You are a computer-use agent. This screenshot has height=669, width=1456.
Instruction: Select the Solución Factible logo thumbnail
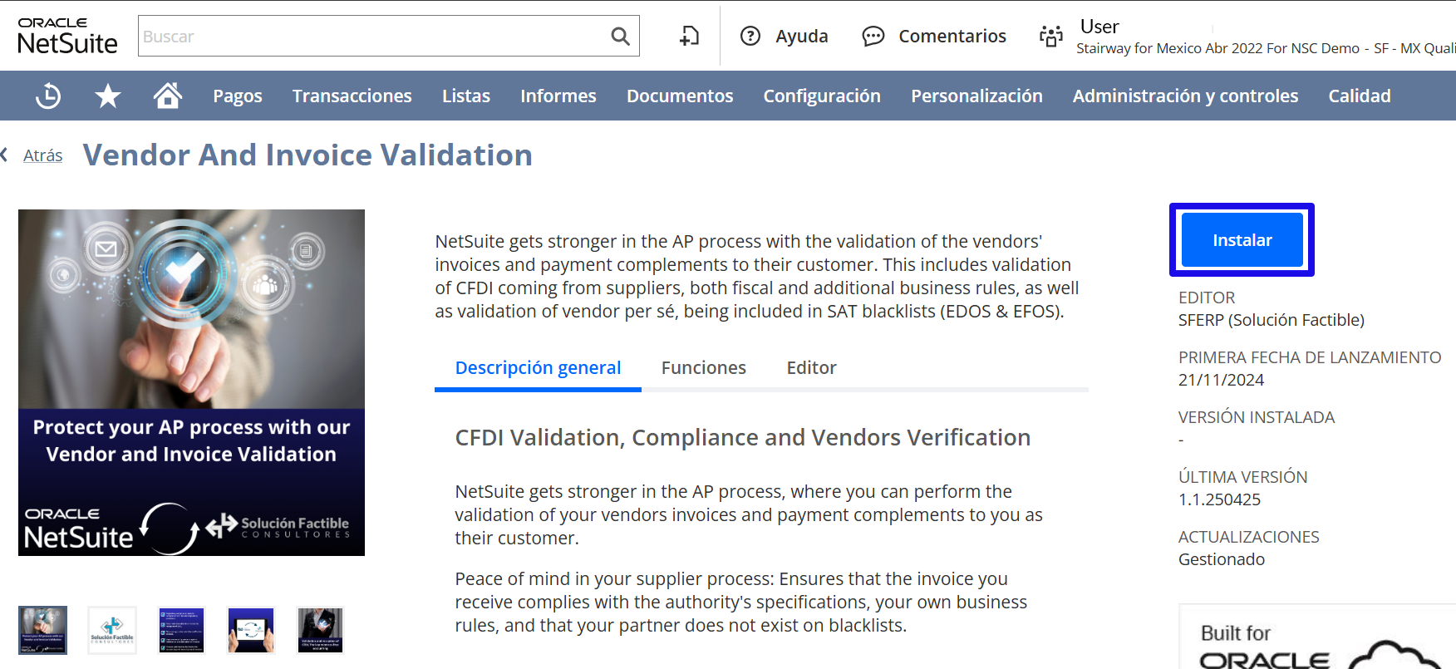(112, 630)
